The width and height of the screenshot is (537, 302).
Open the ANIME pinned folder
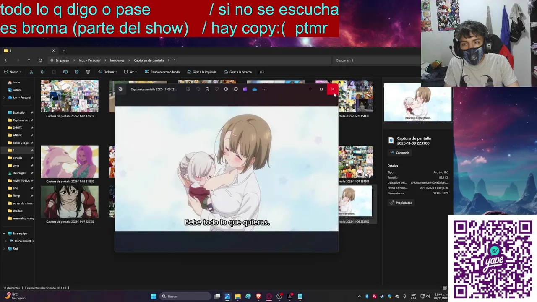(17, 135)
